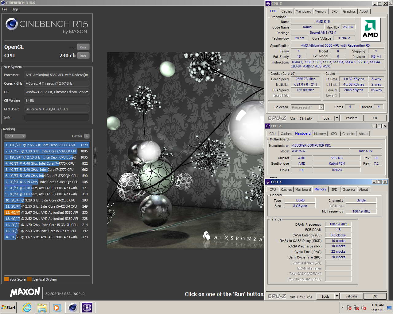Show hidden tray icons arrow
The height and width of the screenshot is (314, 393).
tap(342, 307)
